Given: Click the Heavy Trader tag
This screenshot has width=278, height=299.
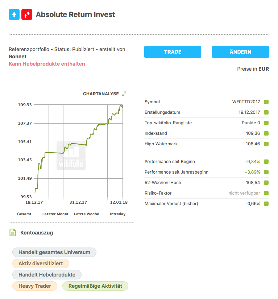Looking at the screenshot, I should pyautogui.click(x=35, y=286).
